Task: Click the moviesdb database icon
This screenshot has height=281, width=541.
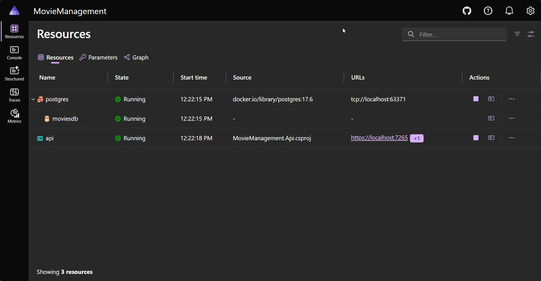Action: click(x=47, y=119)
